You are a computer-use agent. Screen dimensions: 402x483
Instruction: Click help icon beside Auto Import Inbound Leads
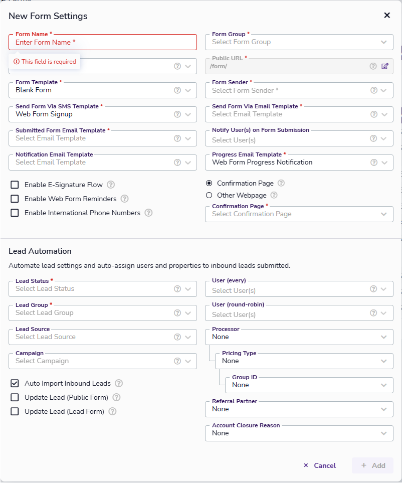pyautogui.click(x=119, y=383)
